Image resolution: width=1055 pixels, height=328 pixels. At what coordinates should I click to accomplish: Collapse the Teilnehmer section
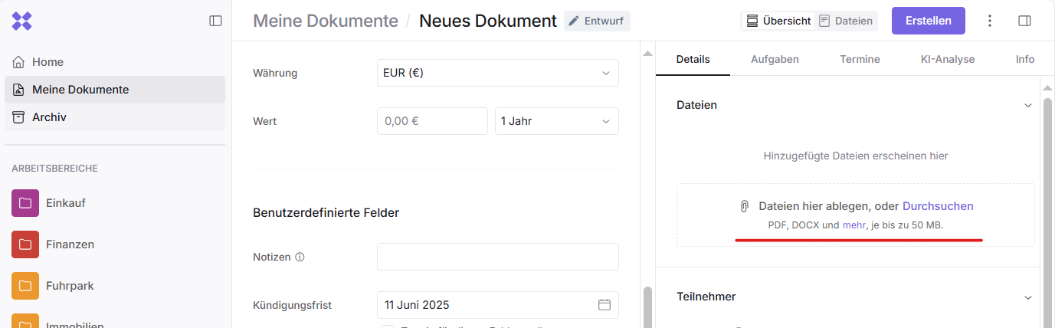pos(1028,297)
